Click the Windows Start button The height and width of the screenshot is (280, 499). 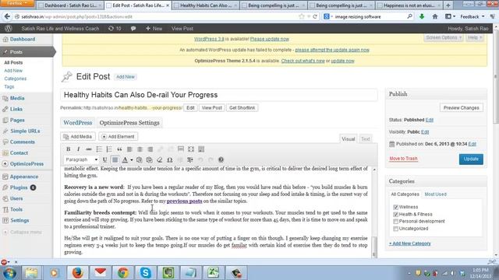pos(9,273)
